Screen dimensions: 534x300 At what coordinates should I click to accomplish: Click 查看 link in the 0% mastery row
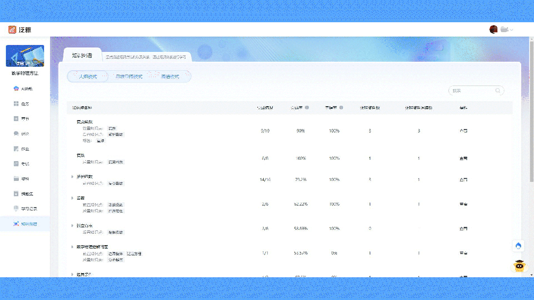(463, 253)
